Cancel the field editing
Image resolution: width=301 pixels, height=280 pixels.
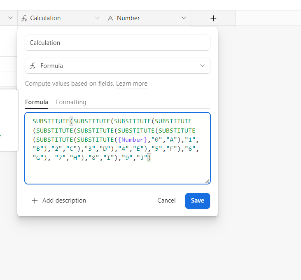point(166,201)
